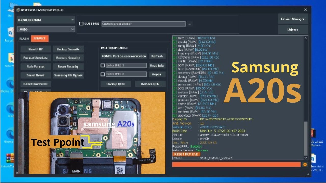Open Device Manager from the top right
326x183 pixels.
click(x=293, y=19)
